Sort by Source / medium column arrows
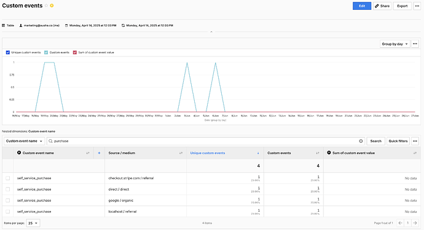 click(181, 153)
